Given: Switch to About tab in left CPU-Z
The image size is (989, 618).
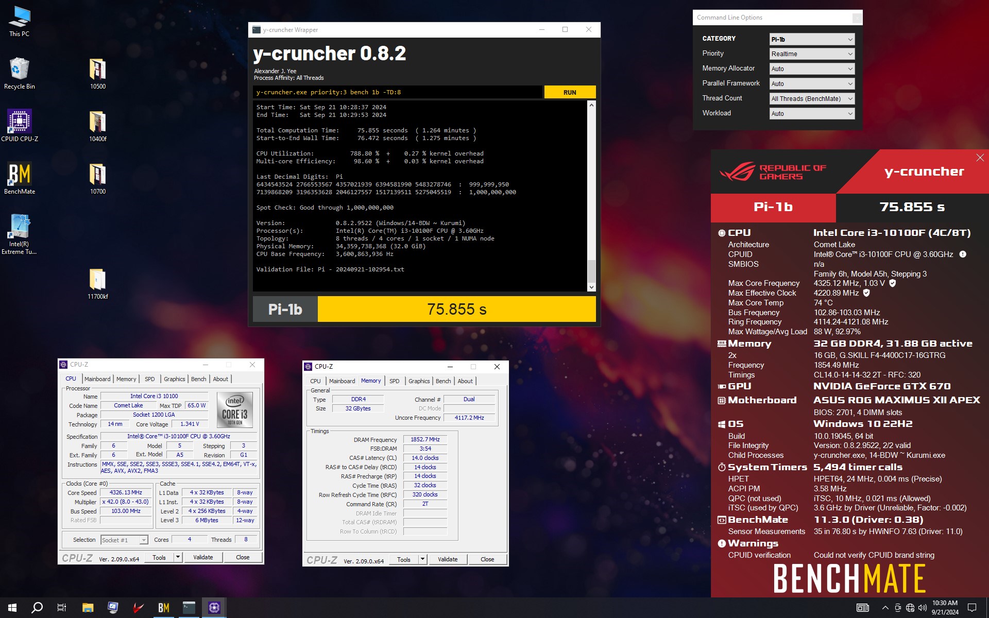Looking at the screenshot, I should click(220, 379).
